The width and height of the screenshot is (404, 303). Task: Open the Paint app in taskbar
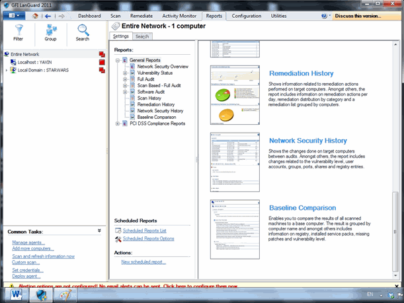pyautogui.click(x=65, y=294)
